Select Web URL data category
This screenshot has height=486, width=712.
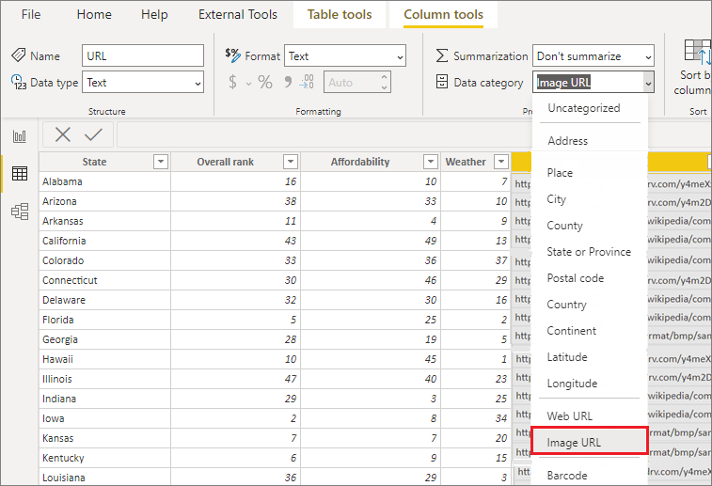pyautogui.click(x=569, y=416)
